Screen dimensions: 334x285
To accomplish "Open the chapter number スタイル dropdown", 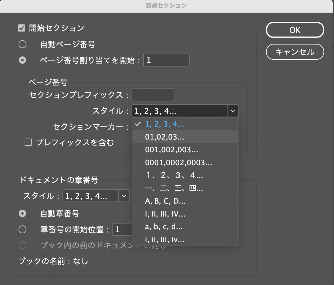I will pyautogui.click(x=96, y=196).
